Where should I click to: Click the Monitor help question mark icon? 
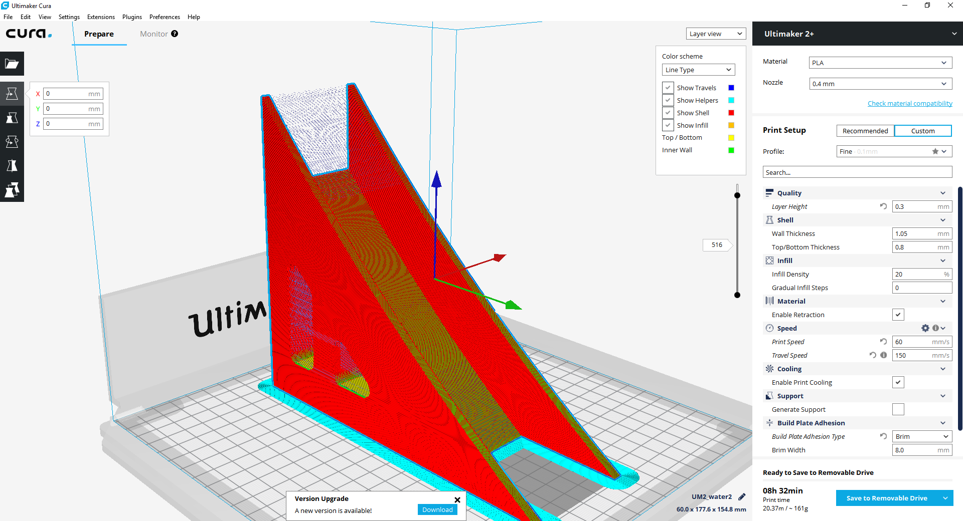[x=175, y=34]
